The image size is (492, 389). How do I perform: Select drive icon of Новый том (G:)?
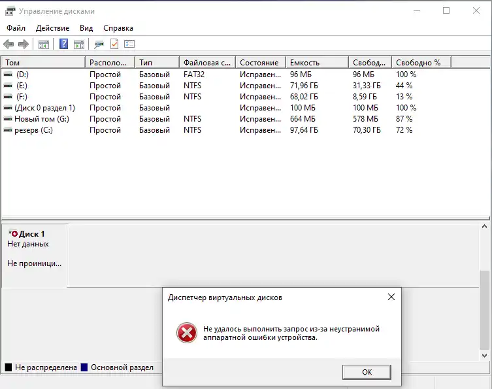coord(8,119)
